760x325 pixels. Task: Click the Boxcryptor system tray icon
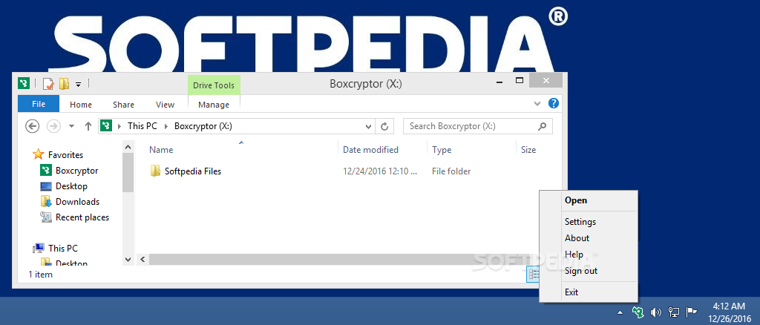pos(638,312)
